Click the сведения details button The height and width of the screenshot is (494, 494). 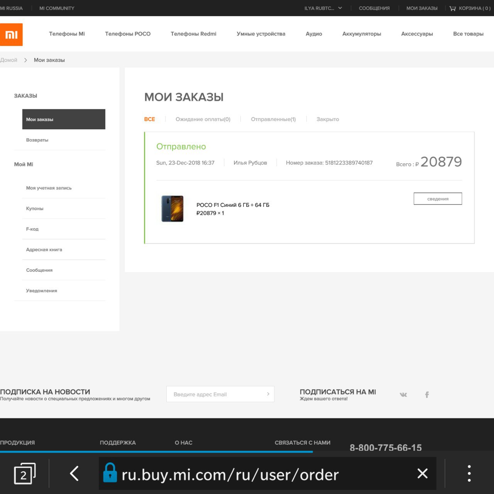(438, 199)
